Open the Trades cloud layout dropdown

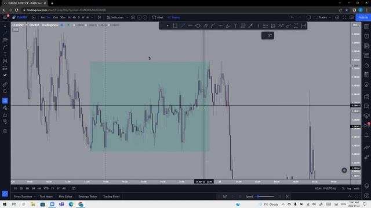322,17
